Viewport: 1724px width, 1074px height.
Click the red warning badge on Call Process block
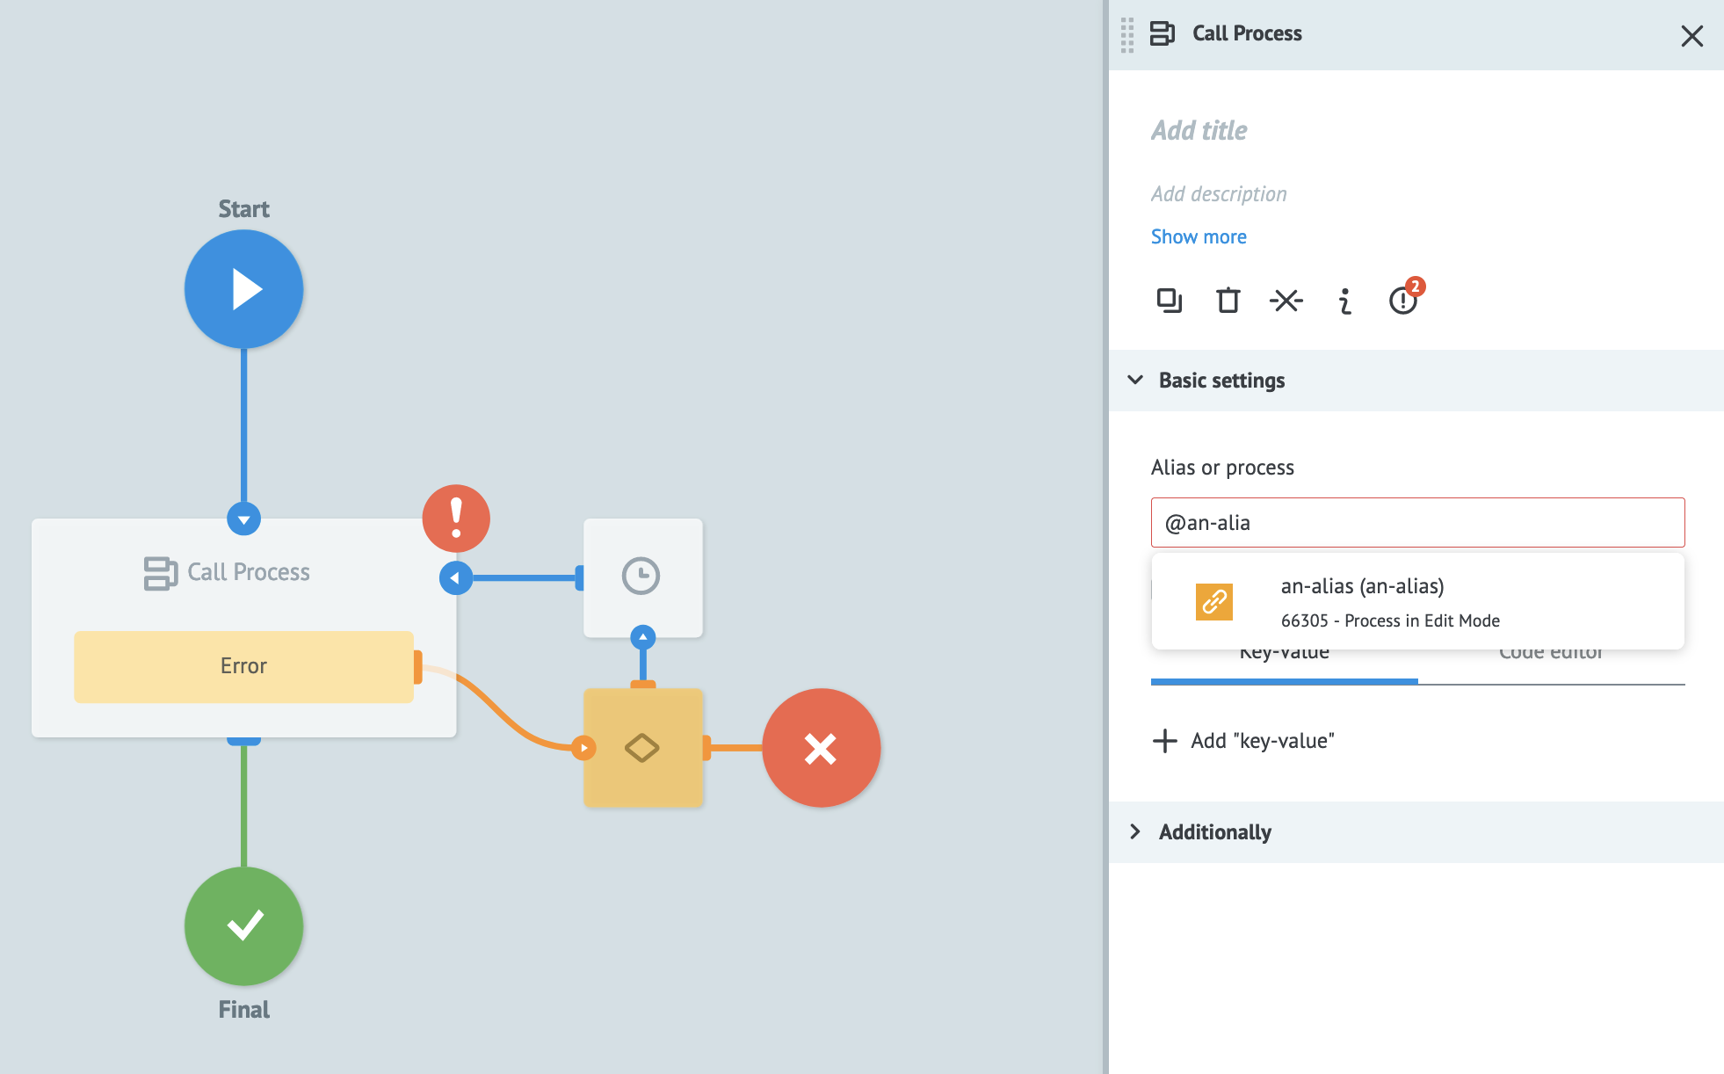click(x=455, y=519)
